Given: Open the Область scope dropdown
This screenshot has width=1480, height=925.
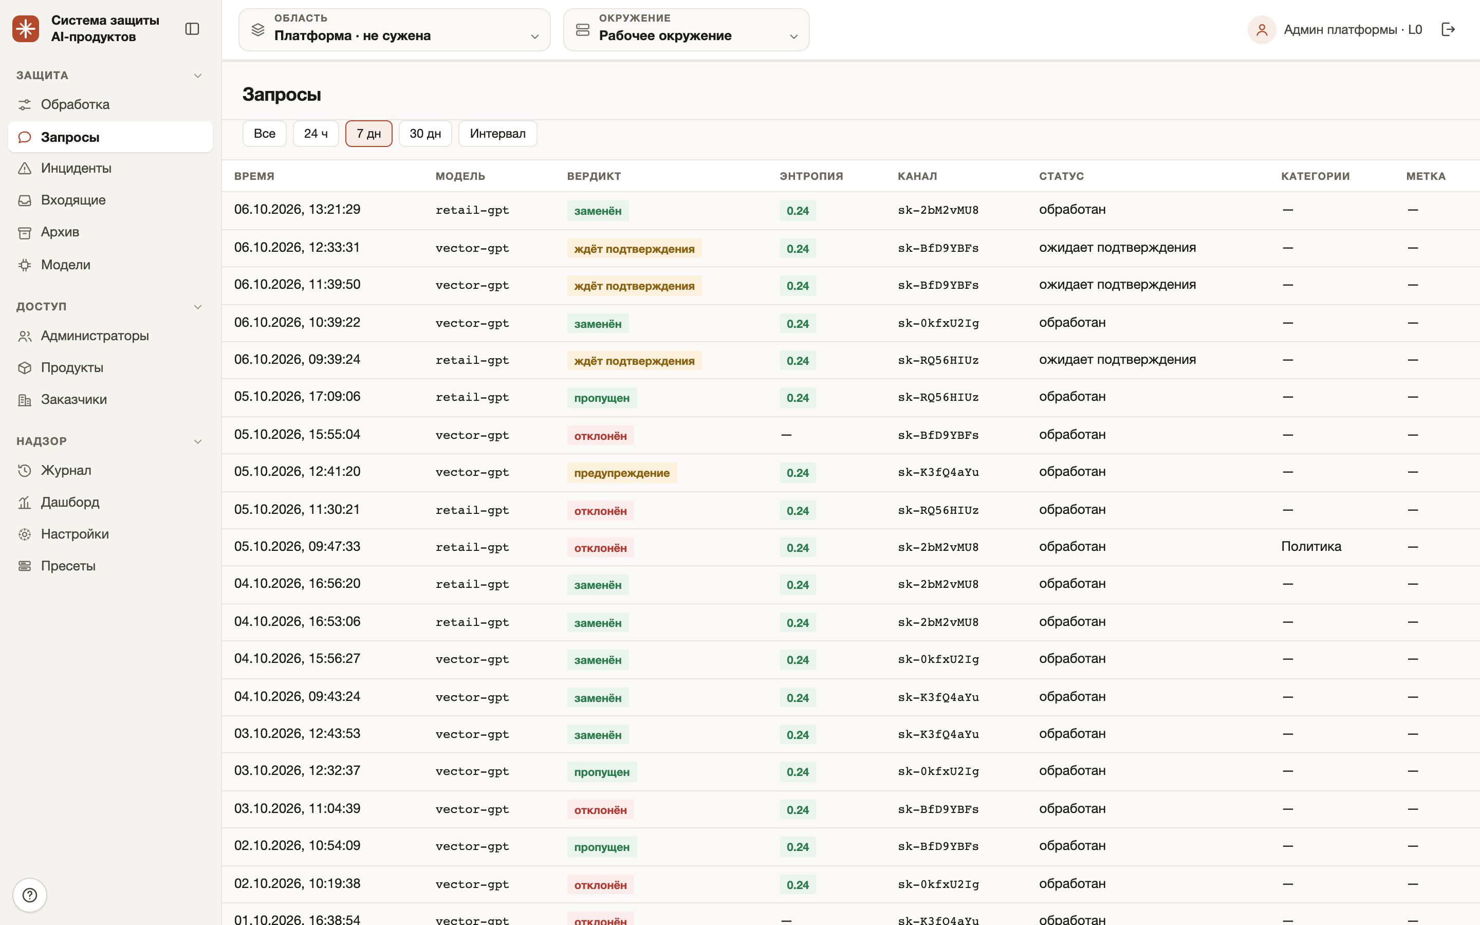Looking at the screenshot, I should coord(395,29).
